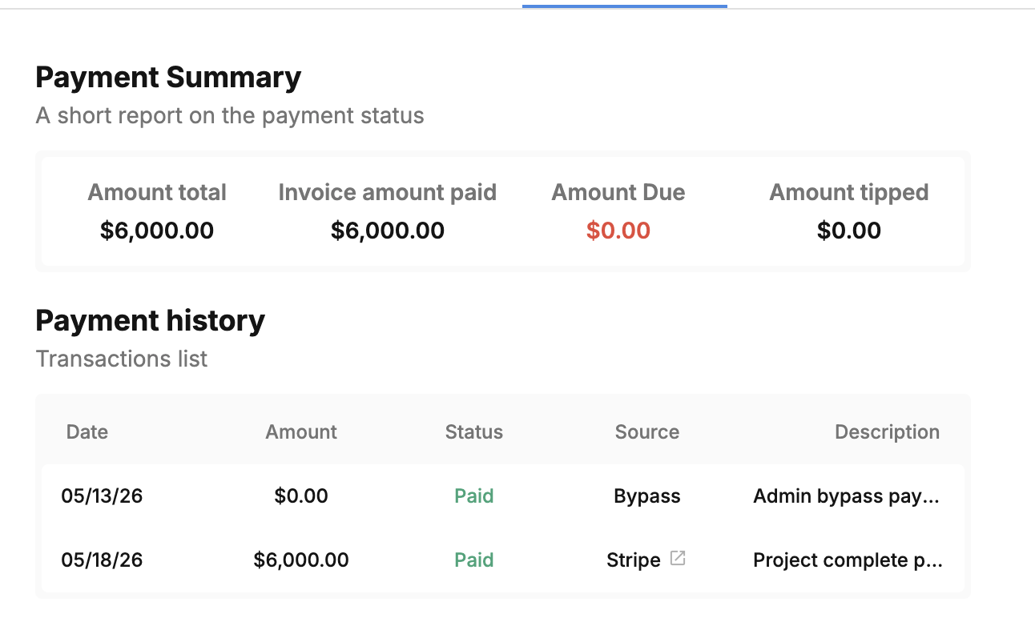
Task: Click the $6,000.00 amount in the 05/18/26 row
Action: [x=301, y=560]
